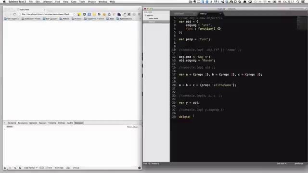Place cursor on the var prop line
308x173 pixels.
(194, 39)
